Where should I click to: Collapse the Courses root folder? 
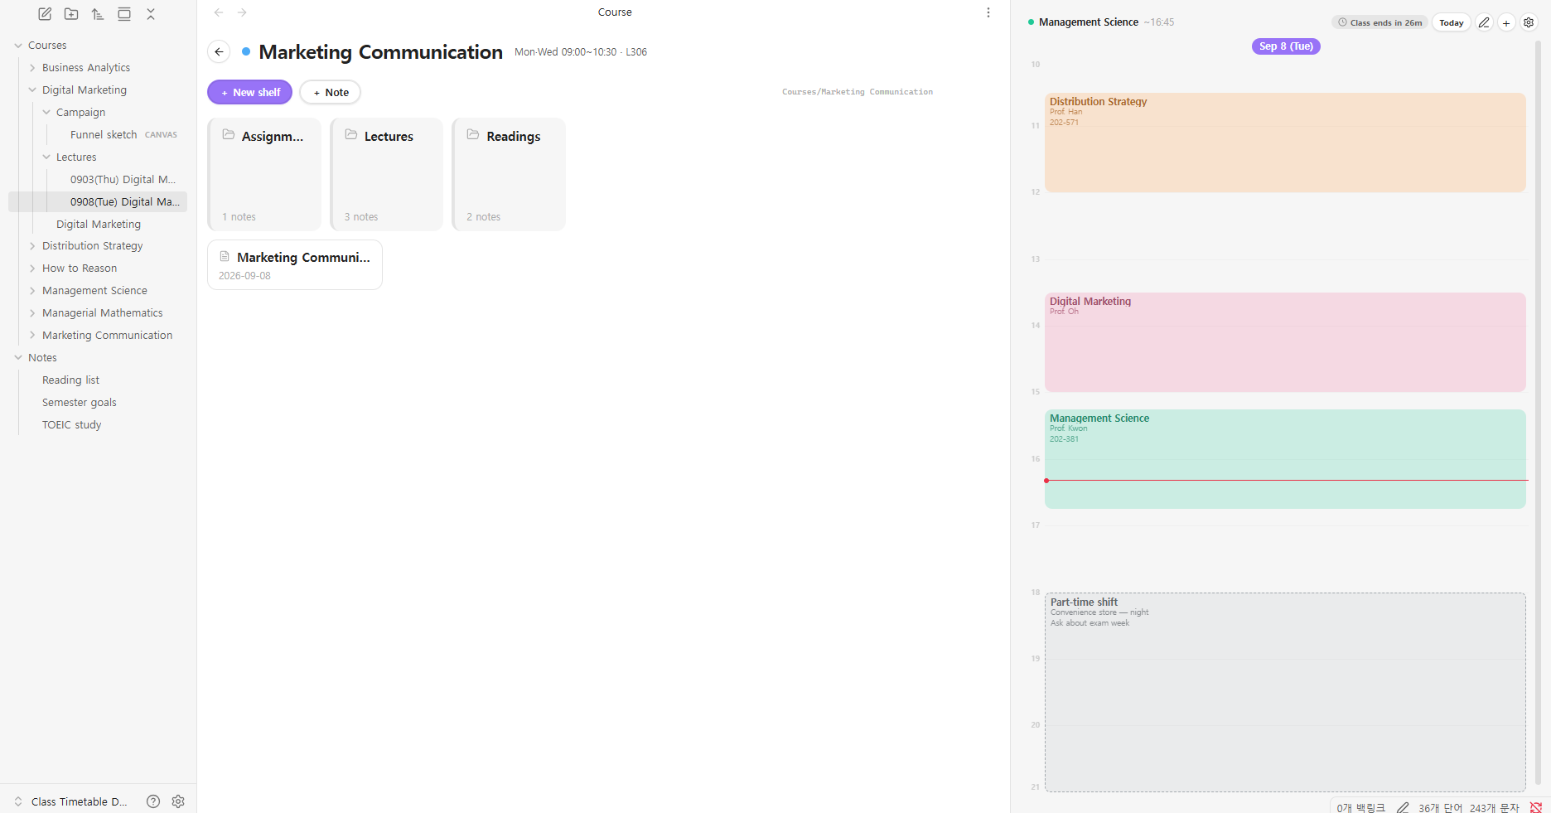[18, 46]
